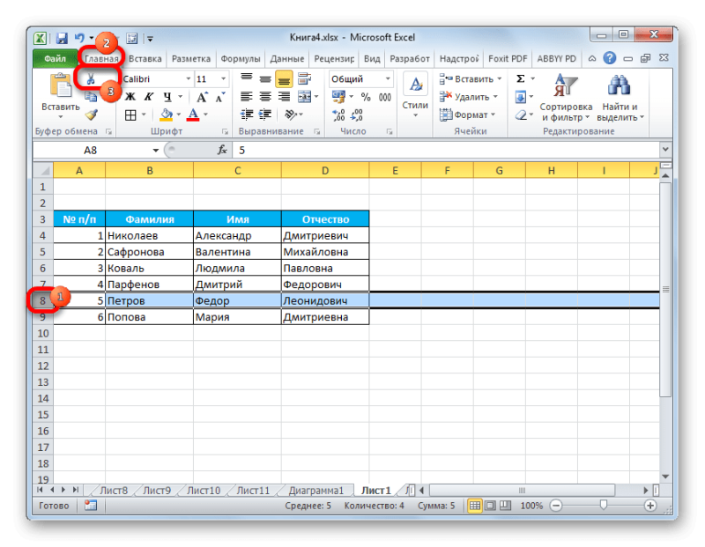Viewport: 705px width, 547px height.
Task: Decrease font size with small A
Action: click(219, 97)
